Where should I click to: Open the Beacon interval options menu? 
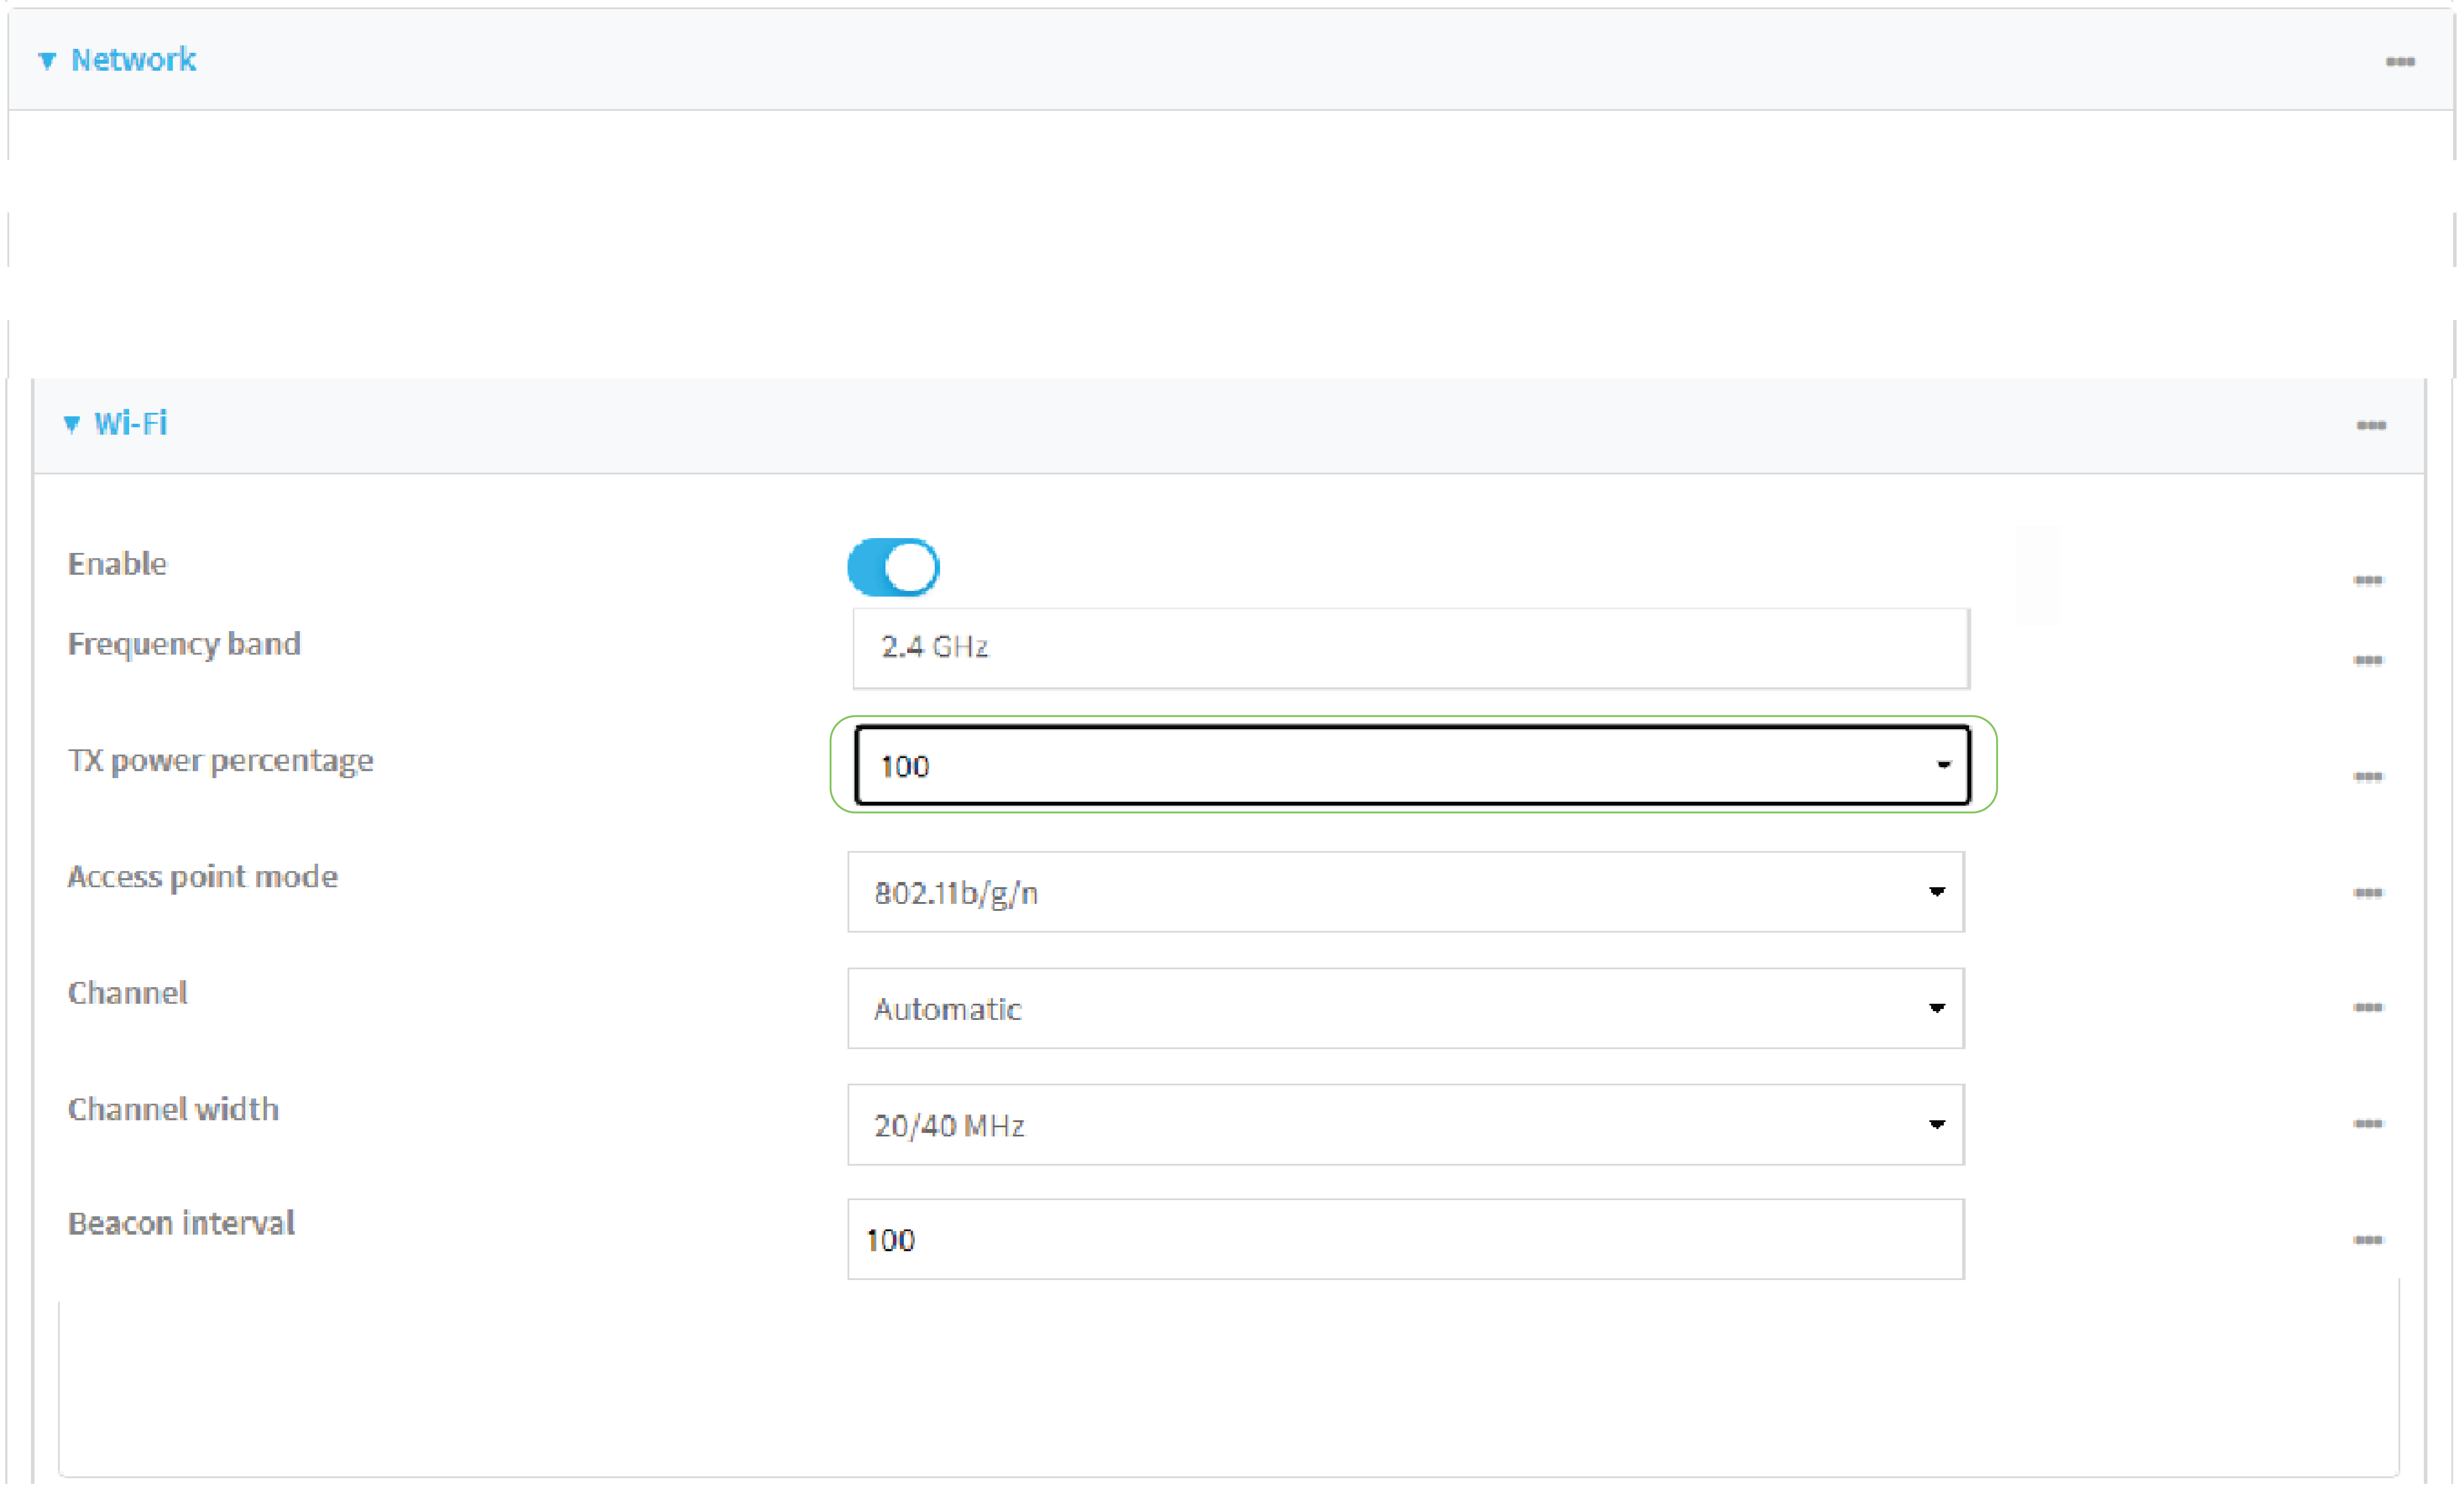pyautogui.click(x=2368, y=1240)
